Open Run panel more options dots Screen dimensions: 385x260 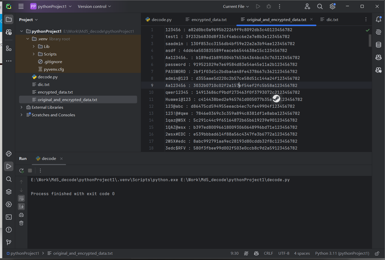point(40,171)
